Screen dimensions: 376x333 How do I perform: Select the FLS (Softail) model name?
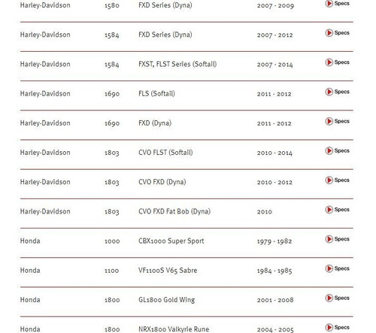click(156, 94)
